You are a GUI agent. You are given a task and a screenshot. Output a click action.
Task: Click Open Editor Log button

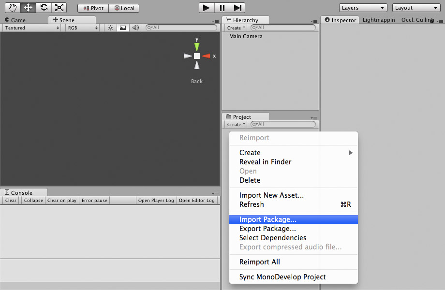[196, 201]
